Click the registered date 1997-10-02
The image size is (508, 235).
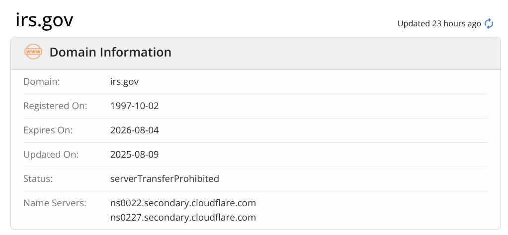134,106
